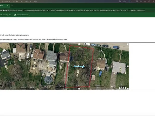Pan map toward the lower-right corner arrow

pos(128,89)
